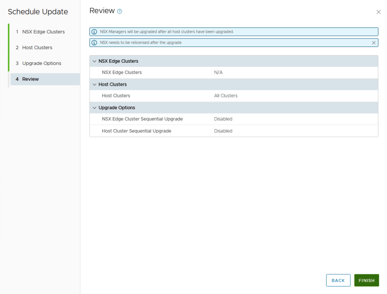
Task: Collapse the NSX Edge Clusters section
Action: (94, 61)
